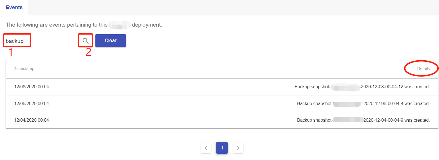
Task: Go to the previous page arrow
Action: point(206,148)
